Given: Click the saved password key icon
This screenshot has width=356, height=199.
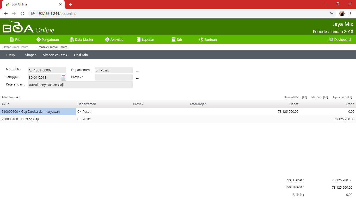Looking at the screenshot, I should pyautogui.click(x=332, y=14).
